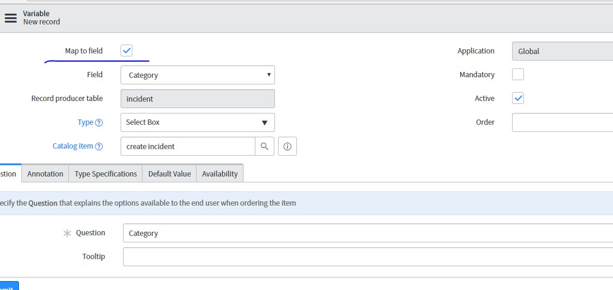
Task: Click the Type label link
Action: (x=85, y=122)
